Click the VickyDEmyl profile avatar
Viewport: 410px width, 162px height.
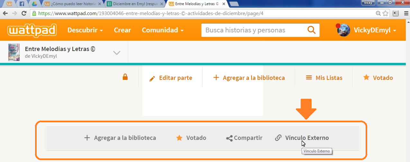[x=343, y=30]
